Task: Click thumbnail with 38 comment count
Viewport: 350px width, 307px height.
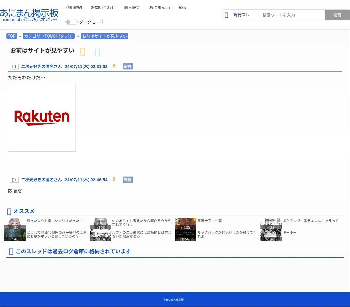Action: tap(271, 224)
